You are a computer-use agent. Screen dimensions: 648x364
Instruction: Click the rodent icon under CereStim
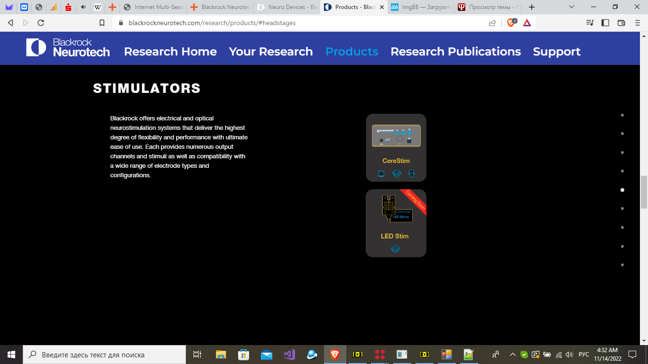[381, 174]
